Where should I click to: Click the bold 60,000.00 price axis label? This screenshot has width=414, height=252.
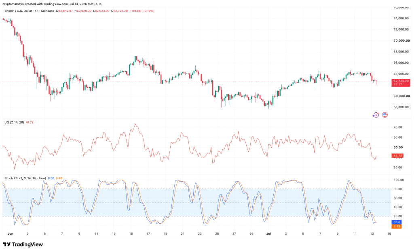pos(401,96)
